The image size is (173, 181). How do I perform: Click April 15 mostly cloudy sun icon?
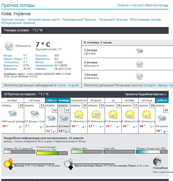[96, 115]
